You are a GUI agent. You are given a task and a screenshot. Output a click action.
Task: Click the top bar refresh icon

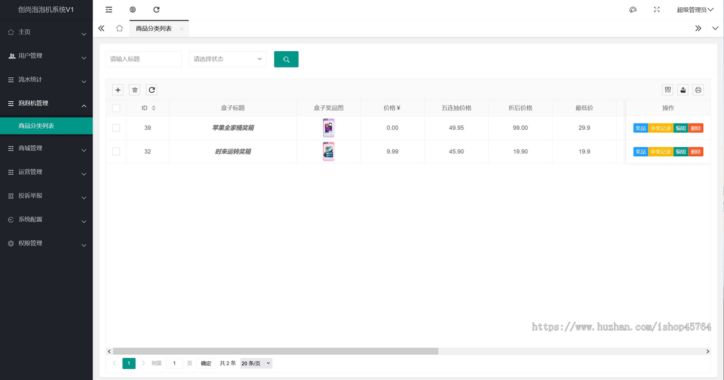pos(156,10)
